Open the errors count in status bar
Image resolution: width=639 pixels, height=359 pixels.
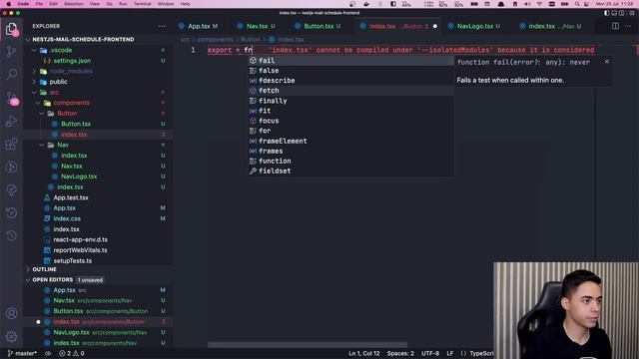(x=65, y=353)
